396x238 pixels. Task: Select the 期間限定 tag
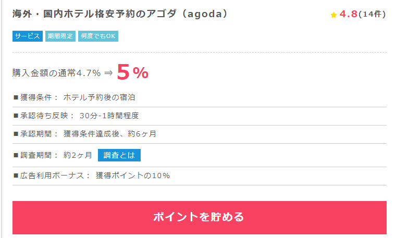60,36
